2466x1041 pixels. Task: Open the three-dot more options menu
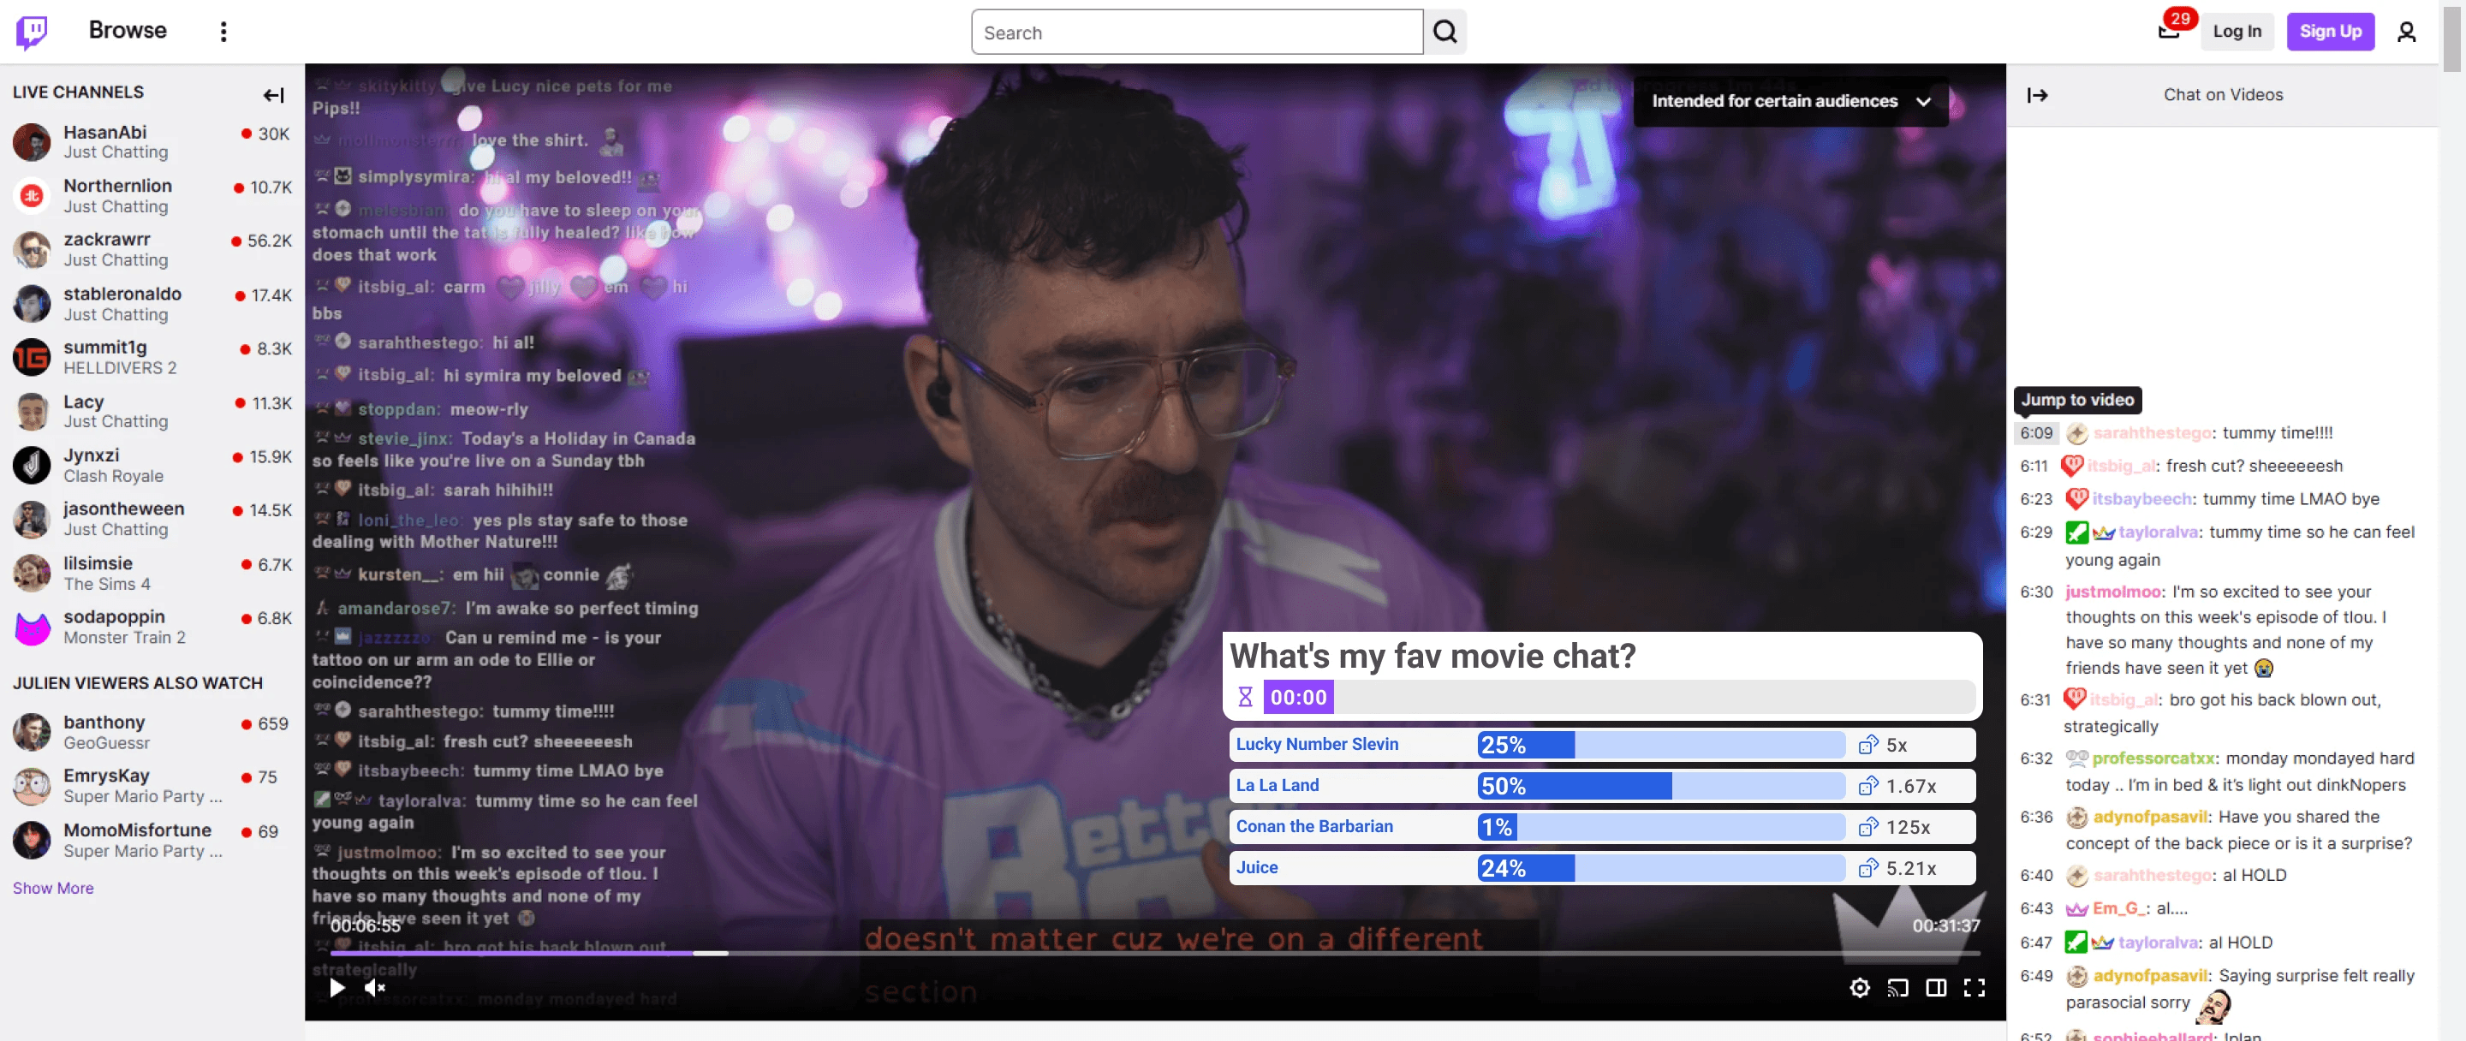pyautogui.click(x=223, y=32)
